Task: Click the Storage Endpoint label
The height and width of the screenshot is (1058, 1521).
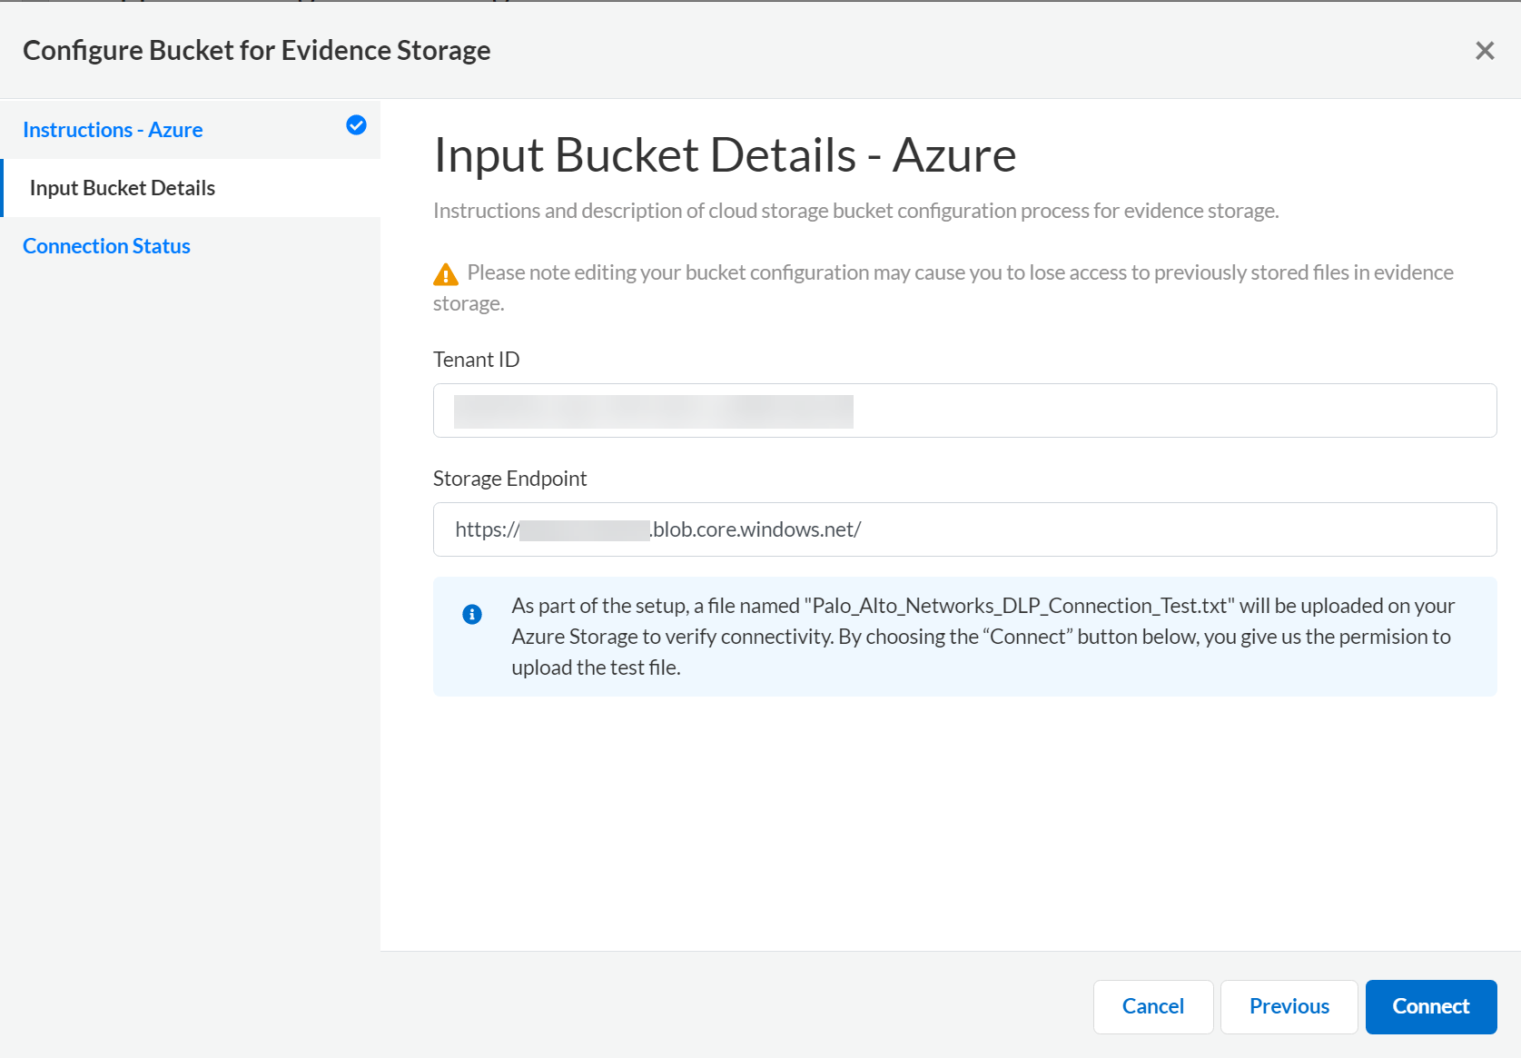Action: pyautogui.click(x=509, y=479)
